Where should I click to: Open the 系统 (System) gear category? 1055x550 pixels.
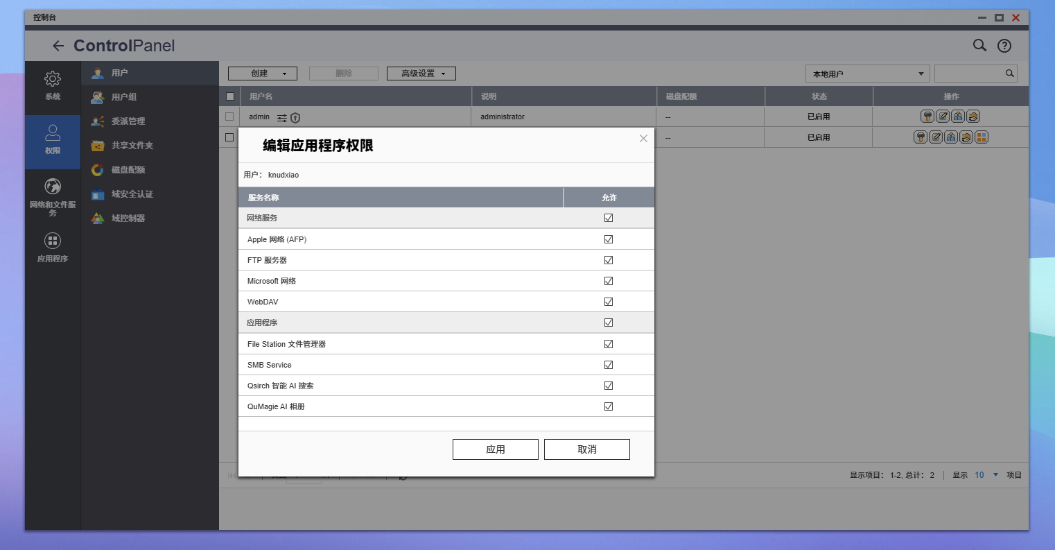(x=53, y=85)
